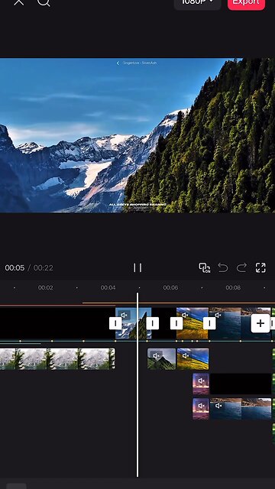Pause the video playback
Image resolution: width=275 pixels, height=489 pixels.
137,267
